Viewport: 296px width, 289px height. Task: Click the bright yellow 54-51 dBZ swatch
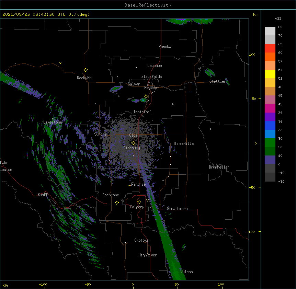270,74
